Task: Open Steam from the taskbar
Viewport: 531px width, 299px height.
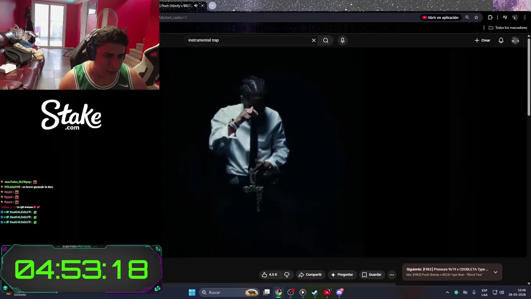Action: [315, 292]
